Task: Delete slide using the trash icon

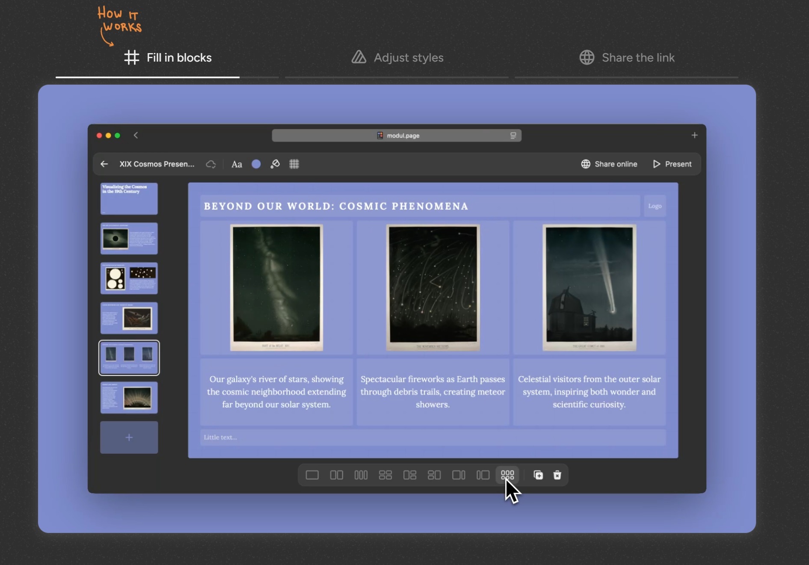Action: 557,475
